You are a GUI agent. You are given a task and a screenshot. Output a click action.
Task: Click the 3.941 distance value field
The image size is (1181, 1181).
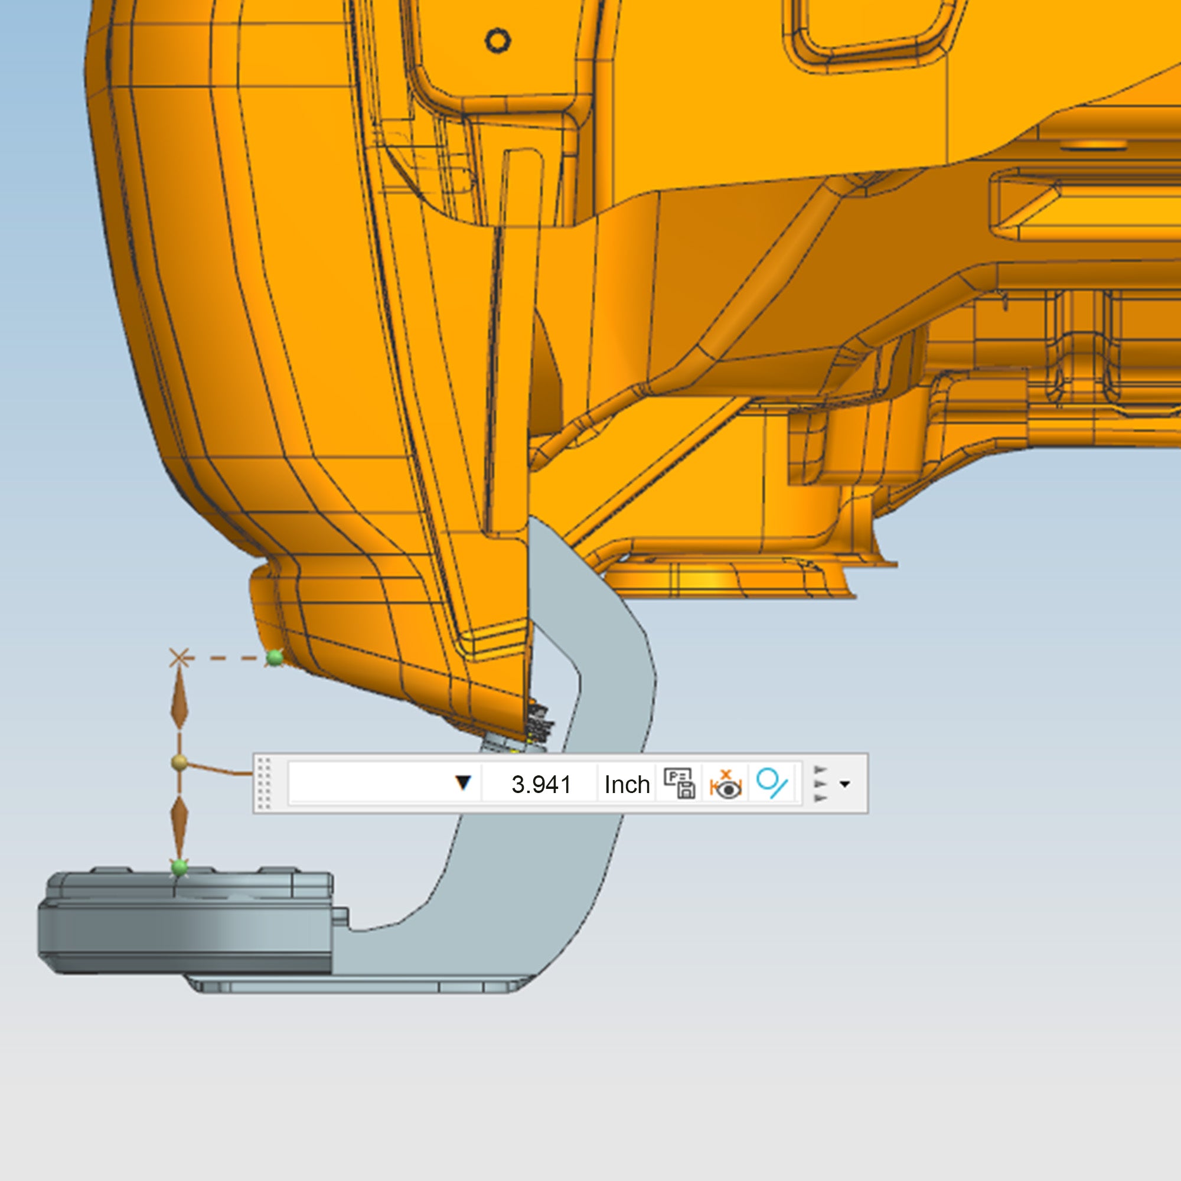pyautogui.click(x=540, y=784)
